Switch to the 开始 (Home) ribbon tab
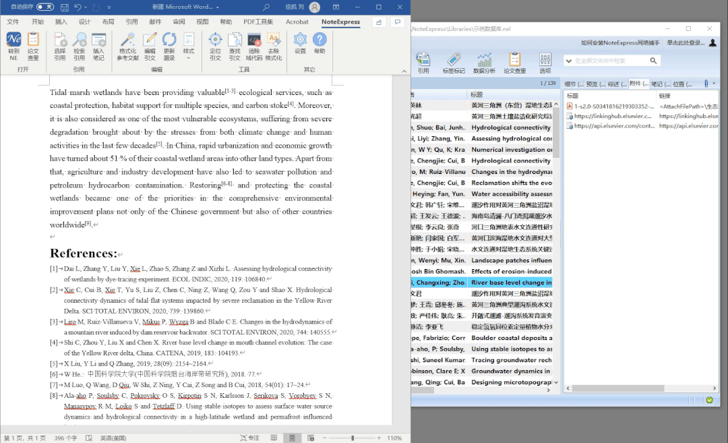Image resolution: width=728 pixels, height=443 pixels. pyautogui.click(x=38, y=22)
